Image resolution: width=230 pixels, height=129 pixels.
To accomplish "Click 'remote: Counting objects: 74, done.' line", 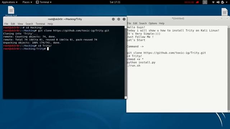I will [29, 37].
